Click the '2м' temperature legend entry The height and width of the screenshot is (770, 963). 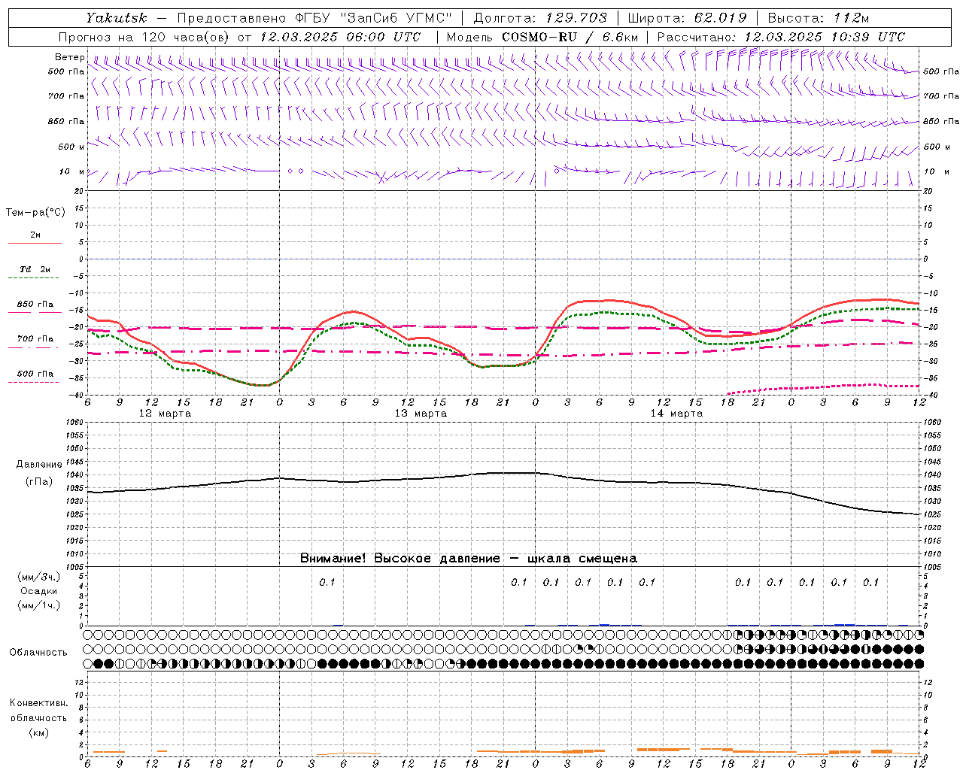click(35, 235)
